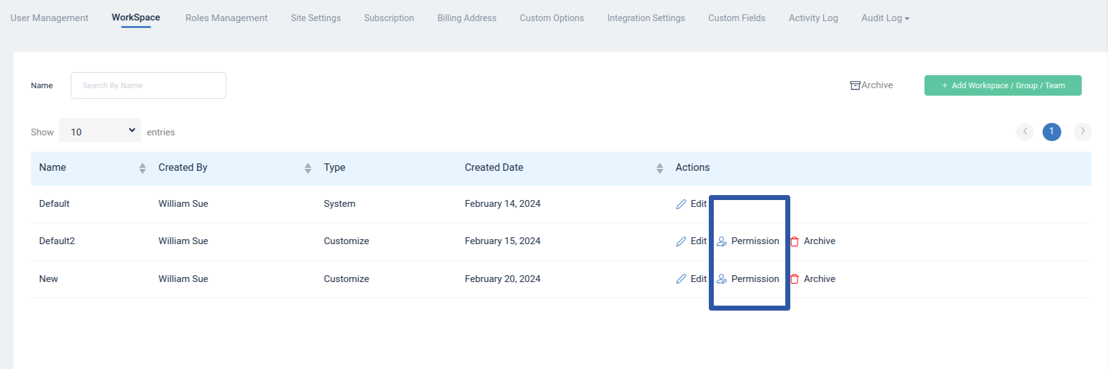Select the Default workspace name cell

coord(54,204)
